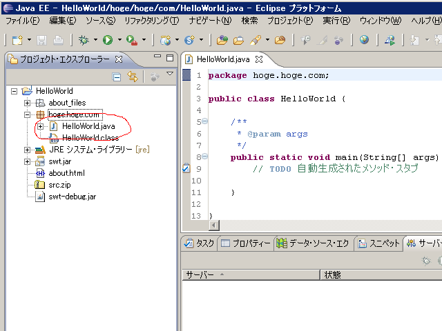Sort by the State column header (状態)
Image resolution: width=442 pixels, height=331 pixels.
381,274
